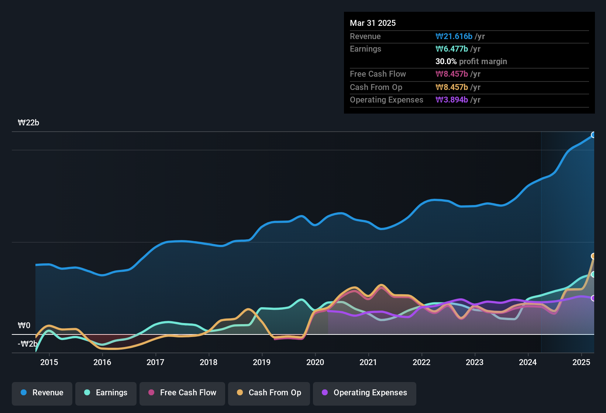
Task: Select the 2025 x-axis label
Action: pos(581,362)
